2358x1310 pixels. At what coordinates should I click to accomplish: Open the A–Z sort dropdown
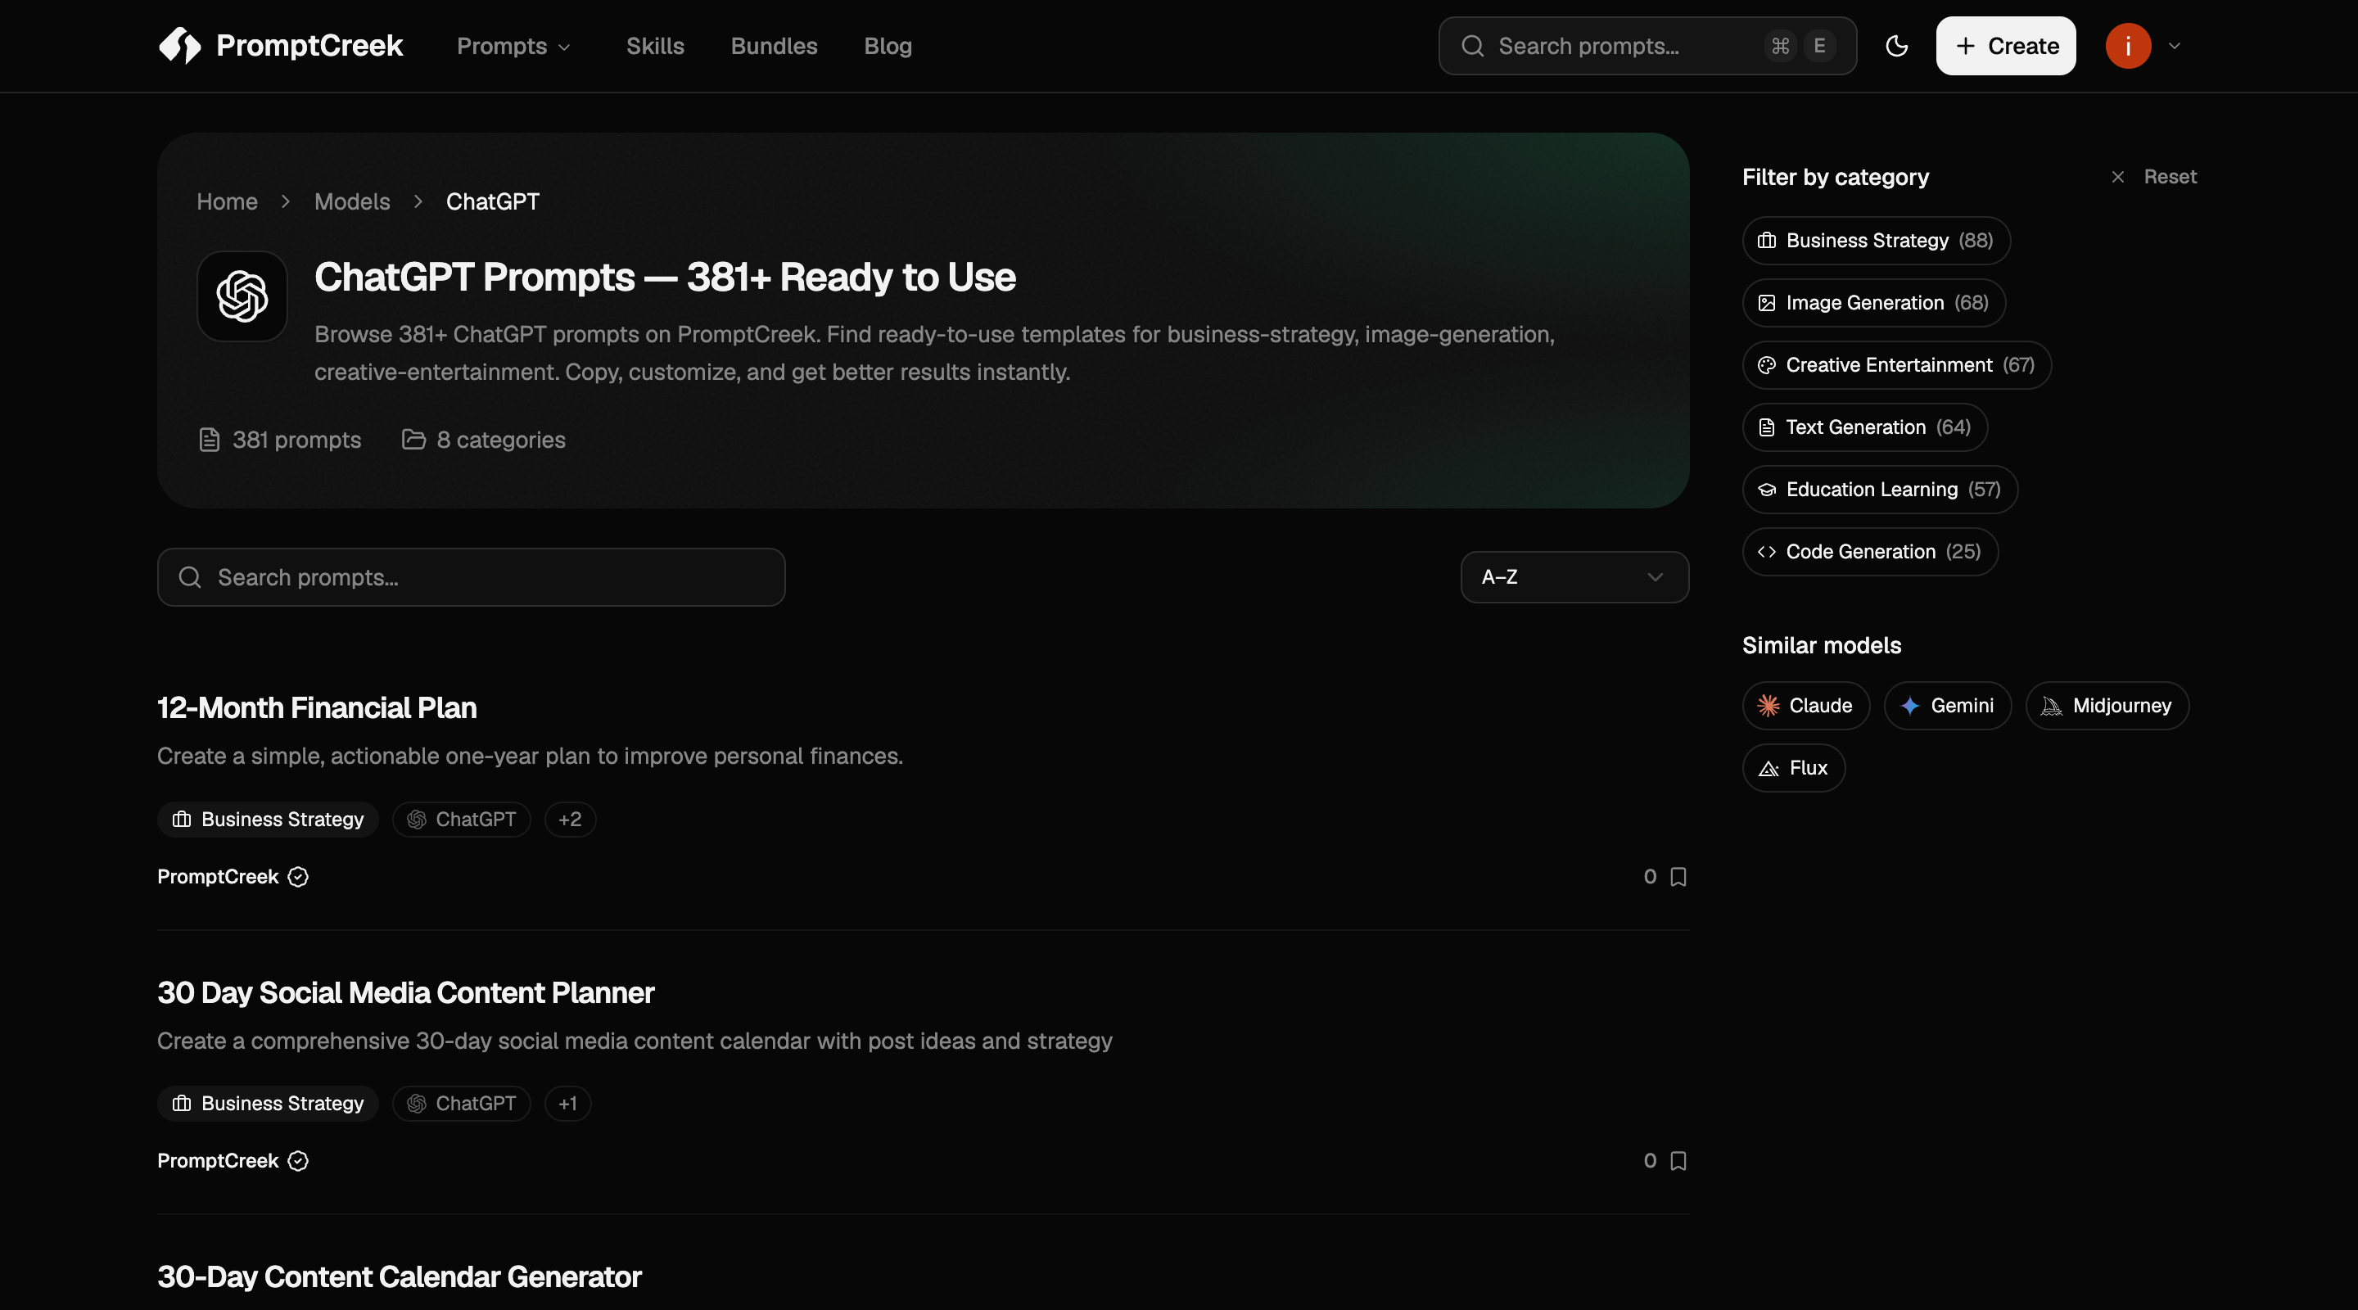pyautogui.click(x=1574, y=578)
